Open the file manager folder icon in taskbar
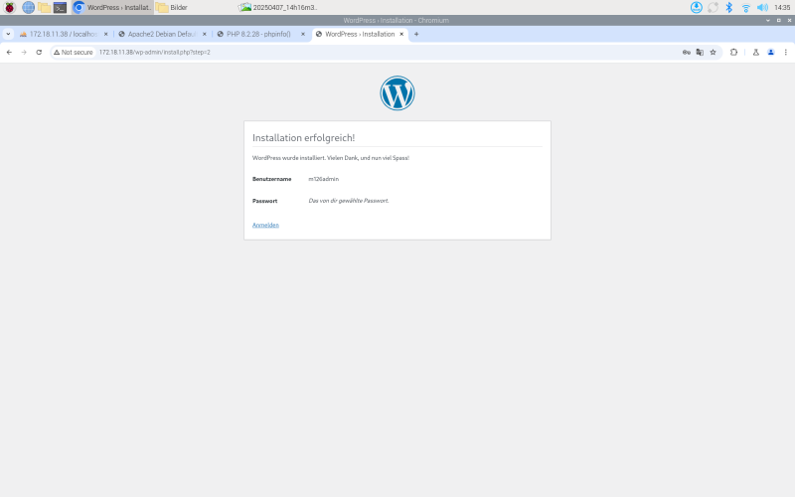The image size is (795, 497). (x=44, y=8)
